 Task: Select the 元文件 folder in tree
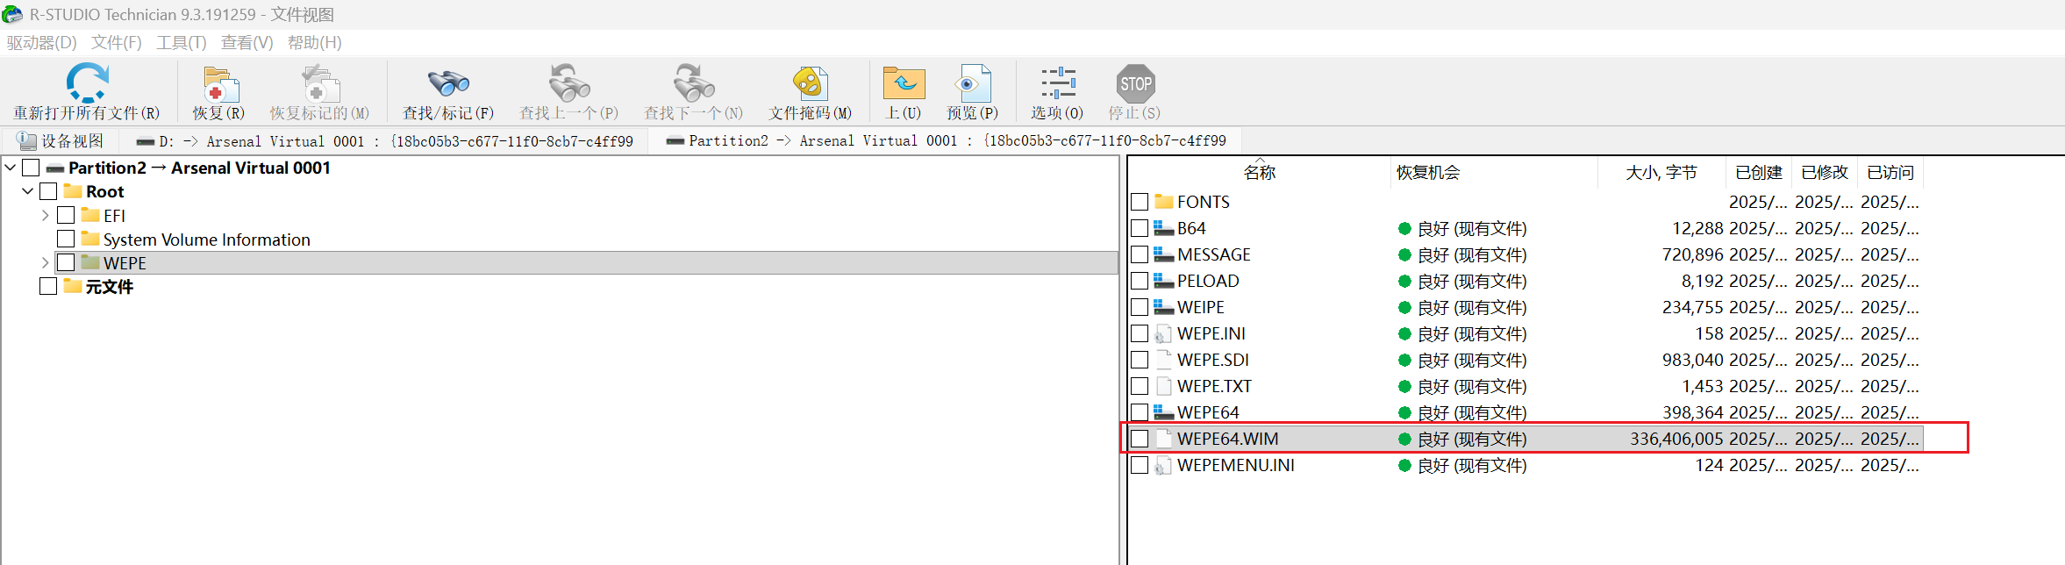point(109,287)
